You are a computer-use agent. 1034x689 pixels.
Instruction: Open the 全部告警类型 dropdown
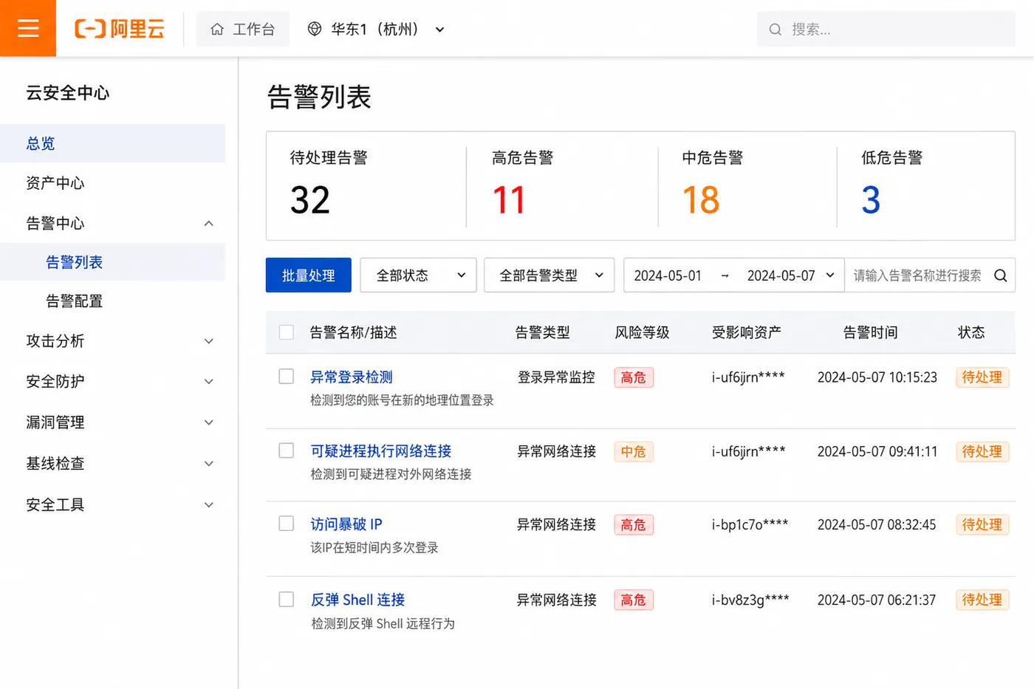(549, 275)
